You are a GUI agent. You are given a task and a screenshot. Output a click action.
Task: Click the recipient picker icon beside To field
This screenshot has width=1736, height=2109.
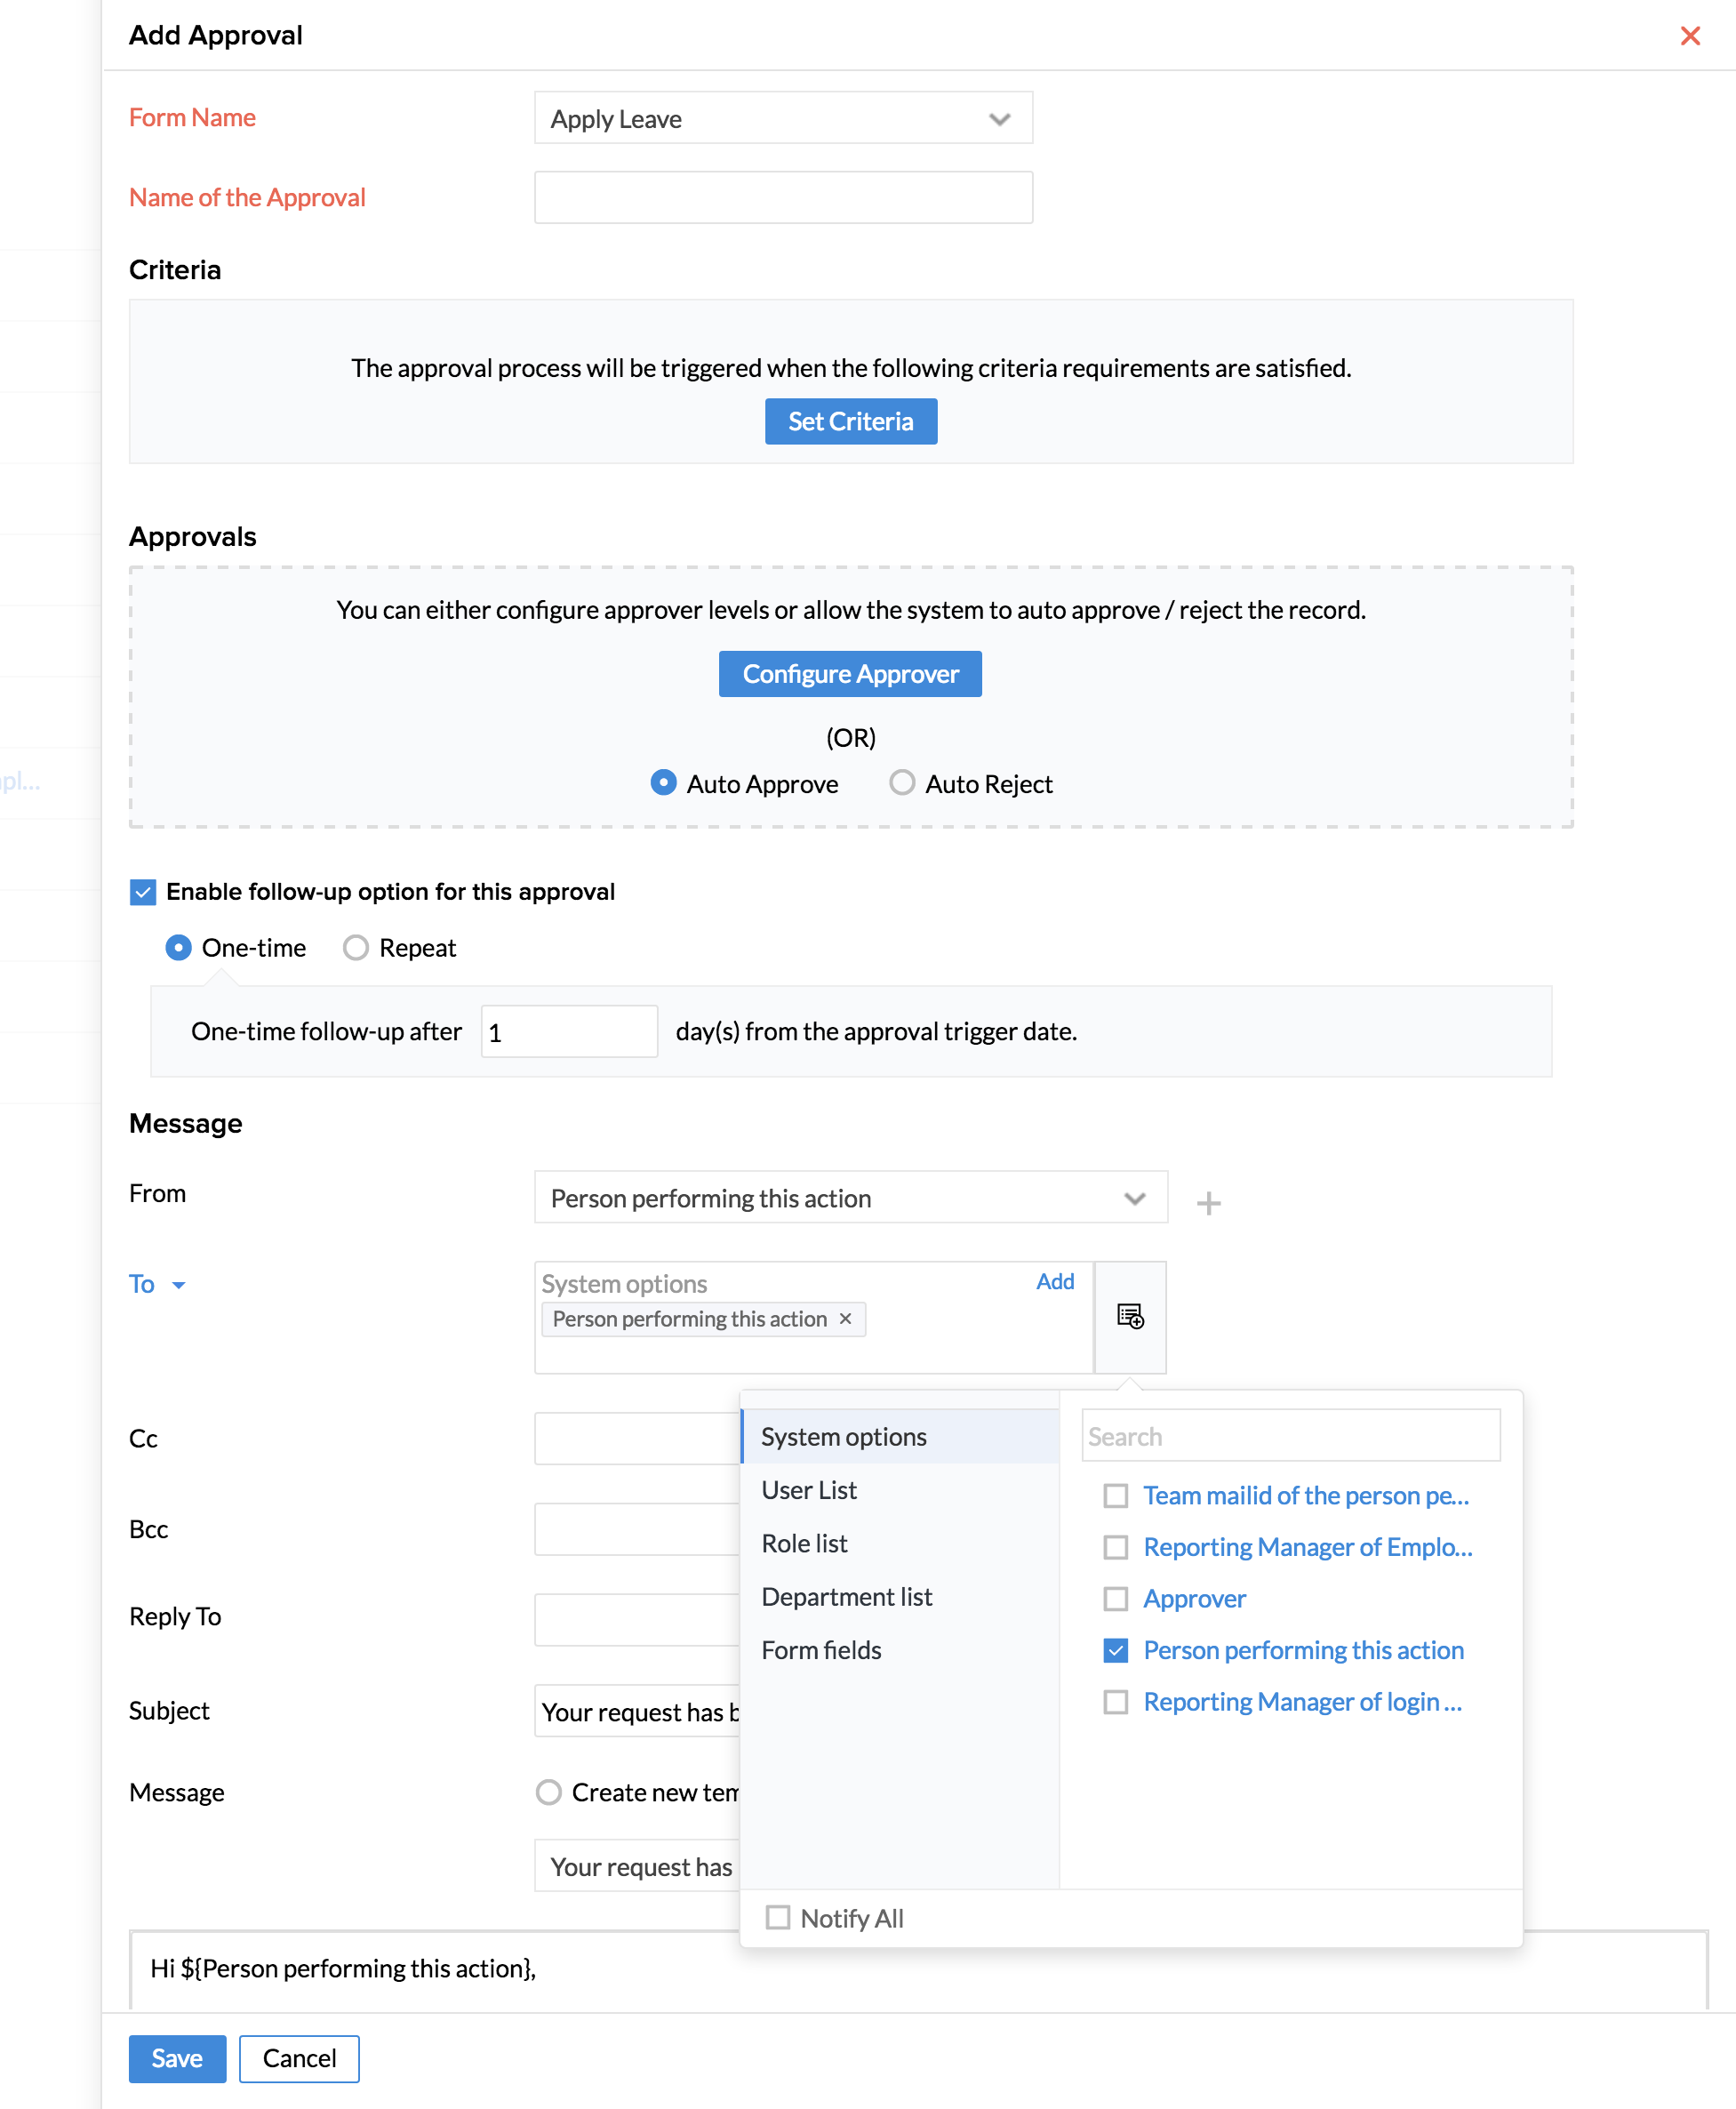(1130, 1316)
